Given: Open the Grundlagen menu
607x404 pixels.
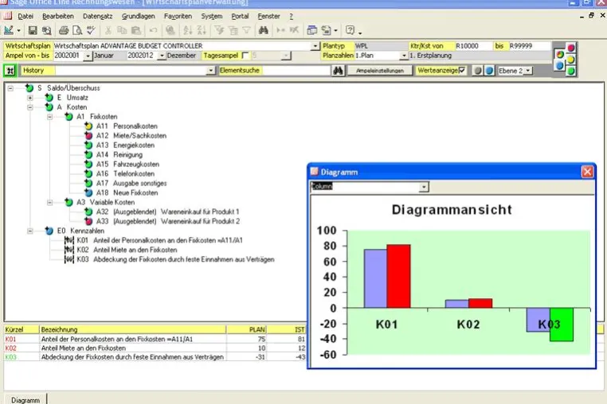Looking at the screenshot, I should pos(138,16).
